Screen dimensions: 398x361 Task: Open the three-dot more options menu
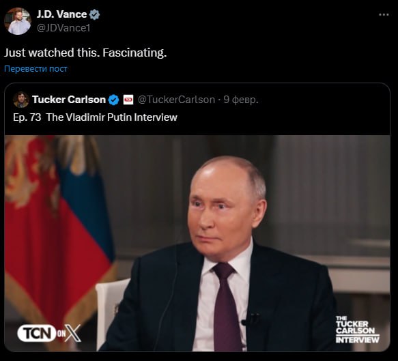384,15
